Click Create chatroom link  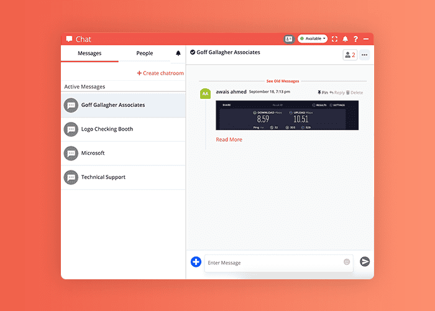point(160,73)
